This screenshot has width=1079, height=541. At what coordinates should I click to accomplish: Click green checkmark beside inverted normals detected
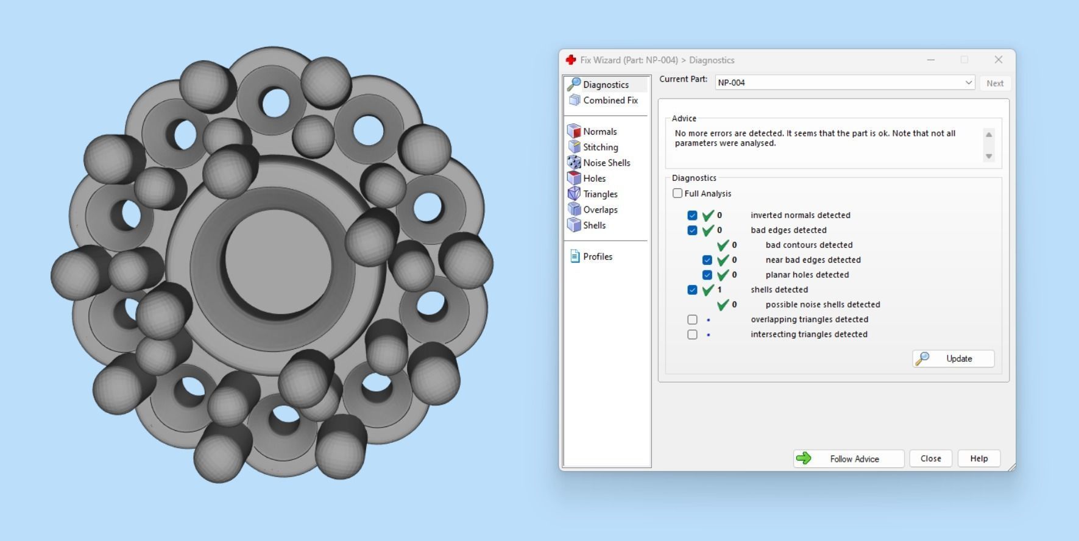(x=708, y=215)
